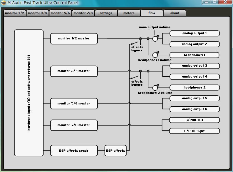Open the about tab

pos(175,13)
